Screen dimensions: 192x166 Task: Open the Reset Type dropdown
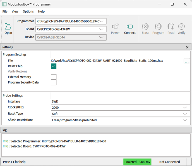pos(185,114)
